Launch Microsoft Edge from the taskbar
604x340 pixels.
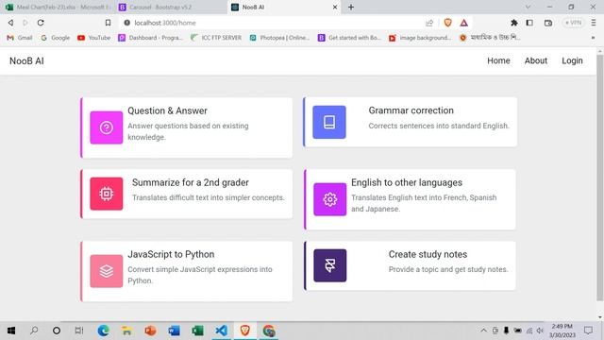103,331
